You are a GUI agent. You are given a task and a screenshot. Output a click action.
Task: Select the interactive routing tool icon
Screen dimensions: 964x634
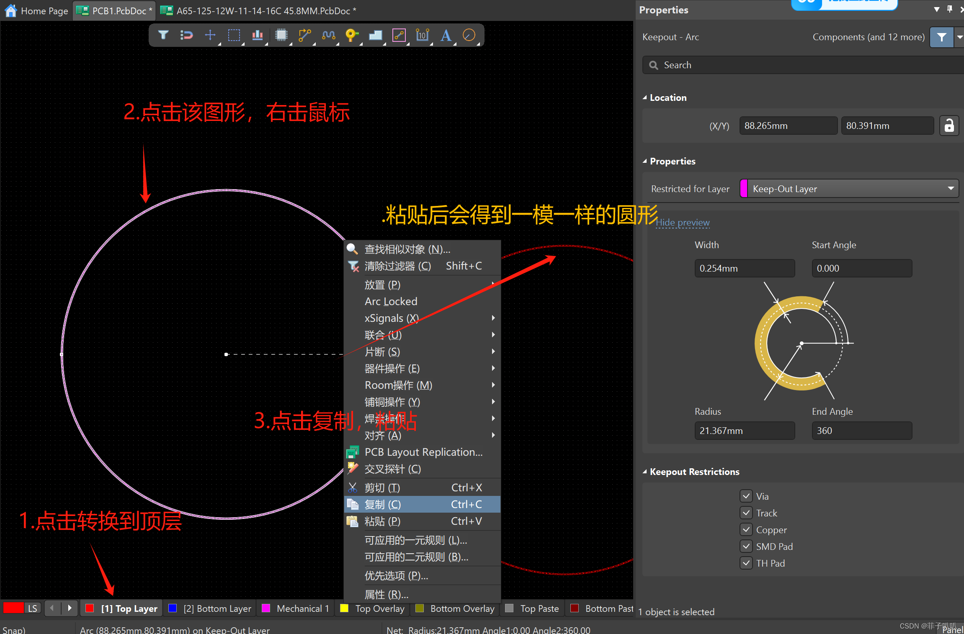point(304,35)
